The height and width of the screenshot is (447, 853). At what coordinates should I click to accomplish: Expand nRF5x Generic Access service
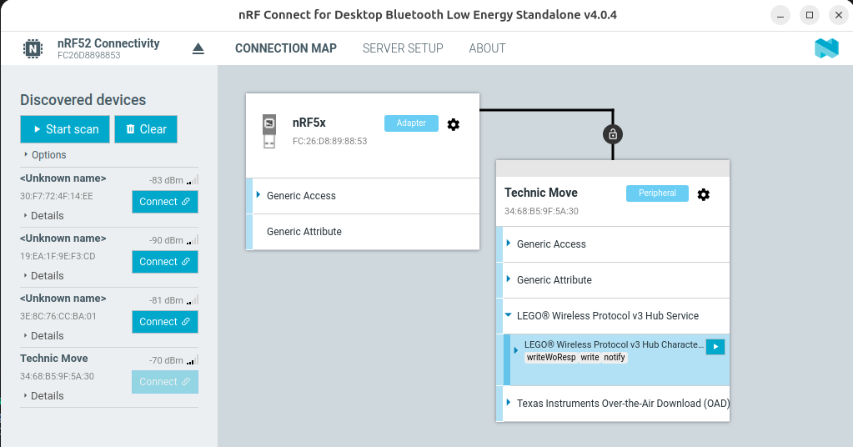click(259, 196)
